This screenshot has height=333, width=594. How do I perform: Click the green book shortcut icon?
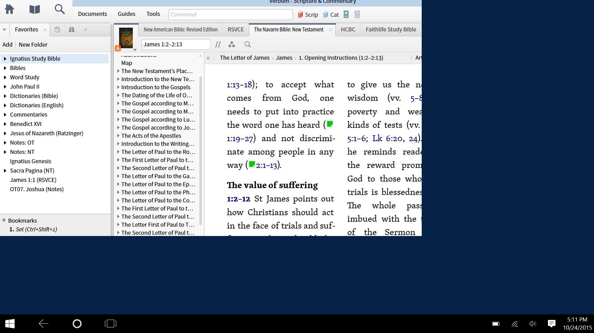346,14
